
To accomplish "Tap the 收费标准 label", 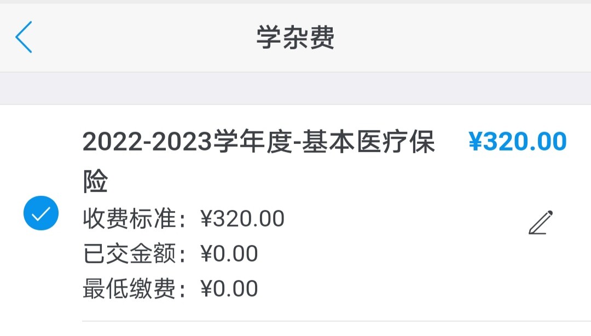I will point(129,219).
